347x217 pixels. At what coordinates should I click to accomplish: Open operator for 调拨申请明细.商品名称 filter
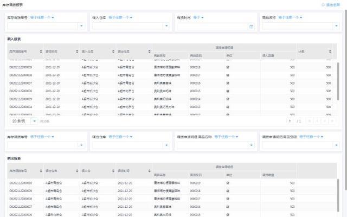click(x=226, y=137)
